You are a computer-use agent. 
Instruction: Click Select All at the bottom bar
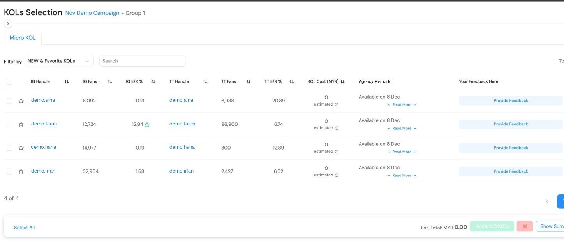[x=24, y=228]
